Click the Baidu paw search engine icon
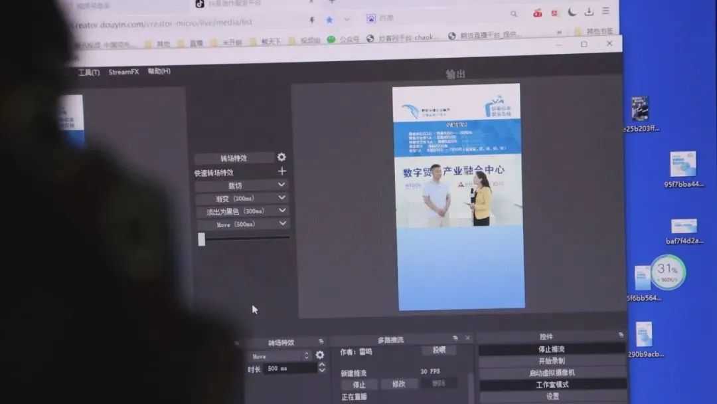 (x=371, y=19)
